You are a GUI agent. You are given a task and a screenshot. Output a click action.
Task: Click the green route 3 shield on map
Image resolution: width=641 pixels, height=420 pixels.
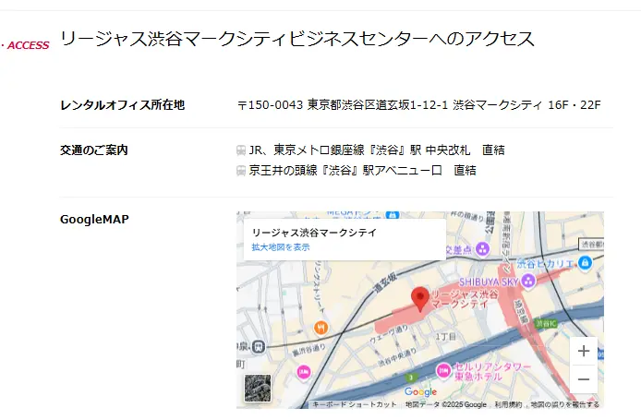click(411, 378)
